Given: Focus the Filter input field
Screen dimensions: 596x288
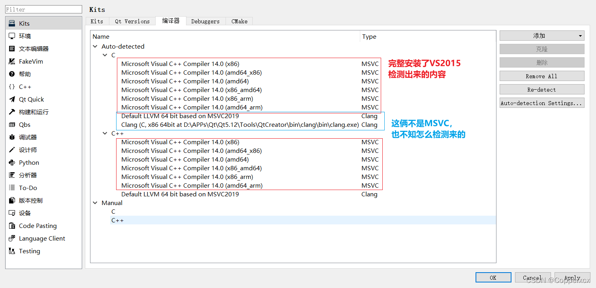Looking at the screenshot, I should point(43,9).
